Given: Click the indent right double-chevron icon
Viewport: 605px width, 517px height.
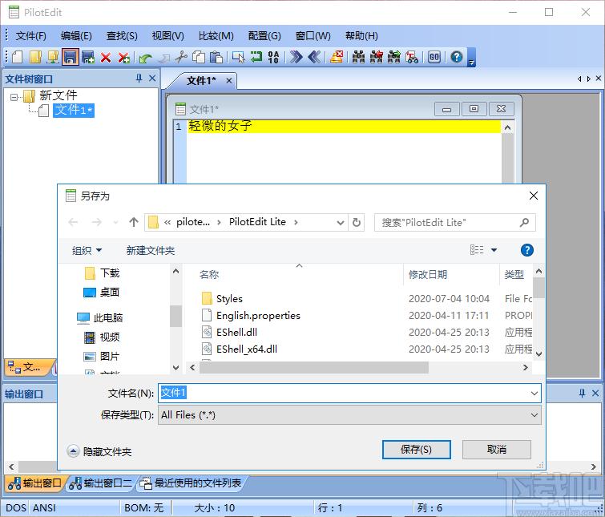Looking at the screenshot, I should click(296, 57).
